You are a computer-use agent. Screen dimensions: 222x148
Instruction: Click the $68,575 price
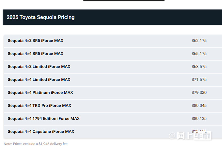(x=199, y=67)
